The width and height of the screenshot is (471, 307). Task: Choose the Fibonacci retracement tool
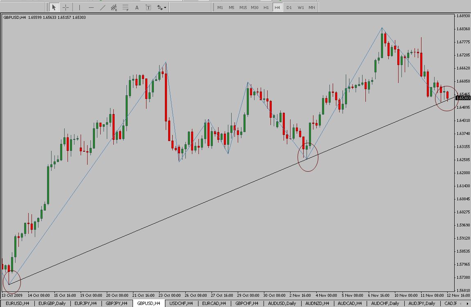(x=126, y=7)
